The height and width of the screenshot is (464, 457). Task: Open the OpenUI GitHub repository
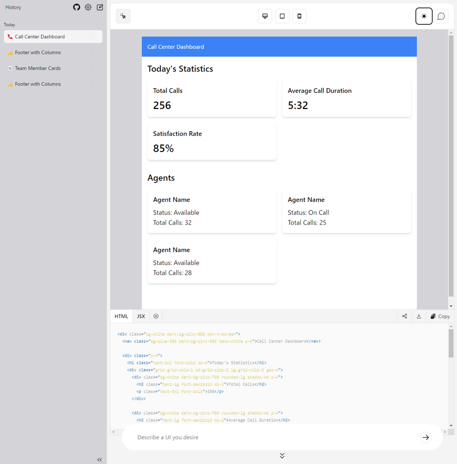coord(76,7)
